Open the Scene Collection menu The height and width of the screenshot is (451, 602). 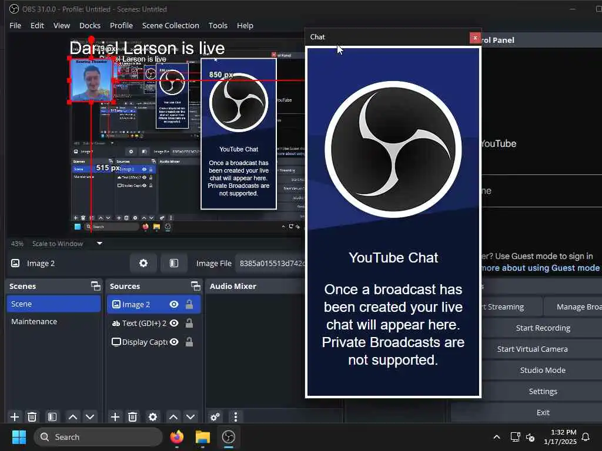click(x=170, y=25)
